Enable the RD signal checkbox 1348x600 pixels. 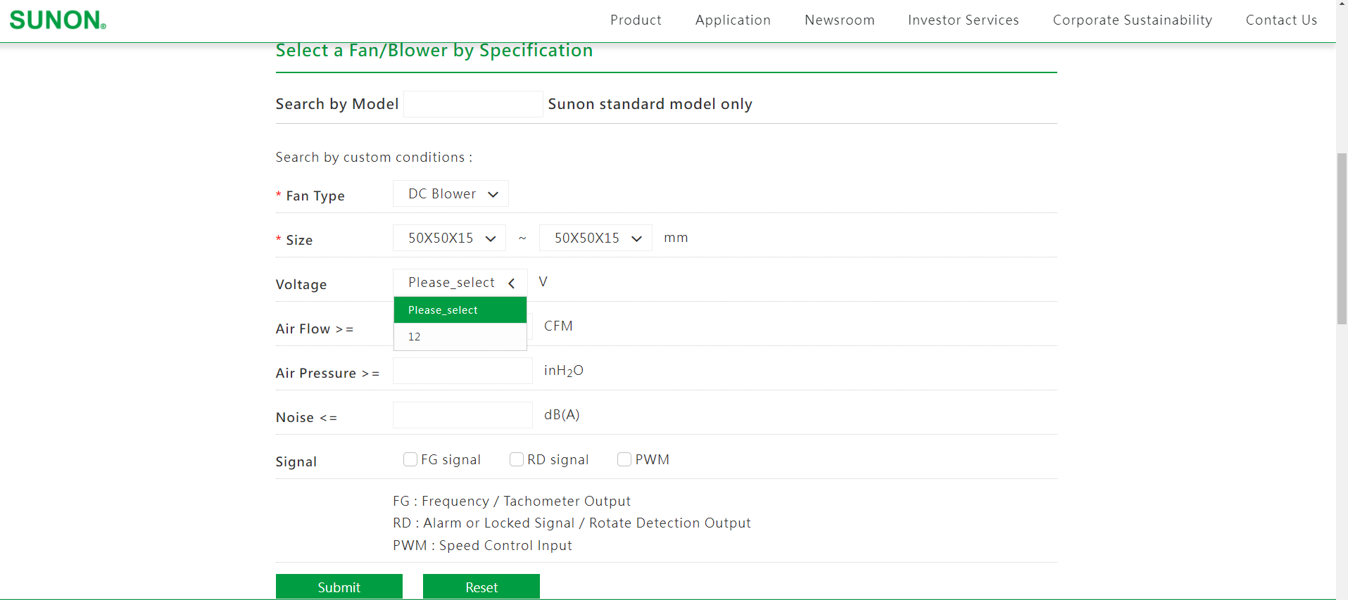coord(516,459)
